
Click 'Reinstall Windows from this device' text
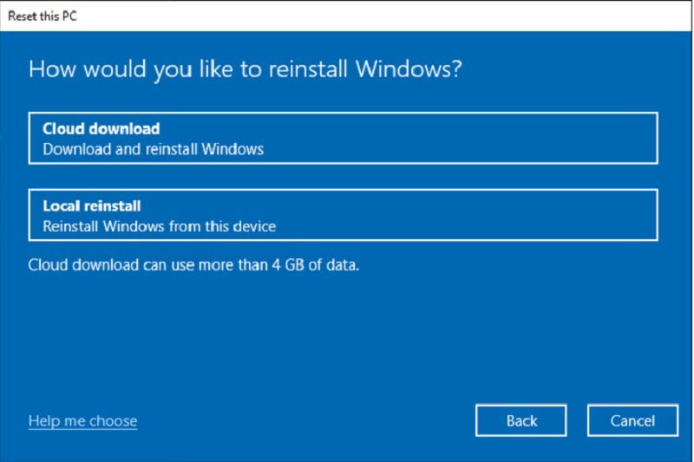click(160, 226)
